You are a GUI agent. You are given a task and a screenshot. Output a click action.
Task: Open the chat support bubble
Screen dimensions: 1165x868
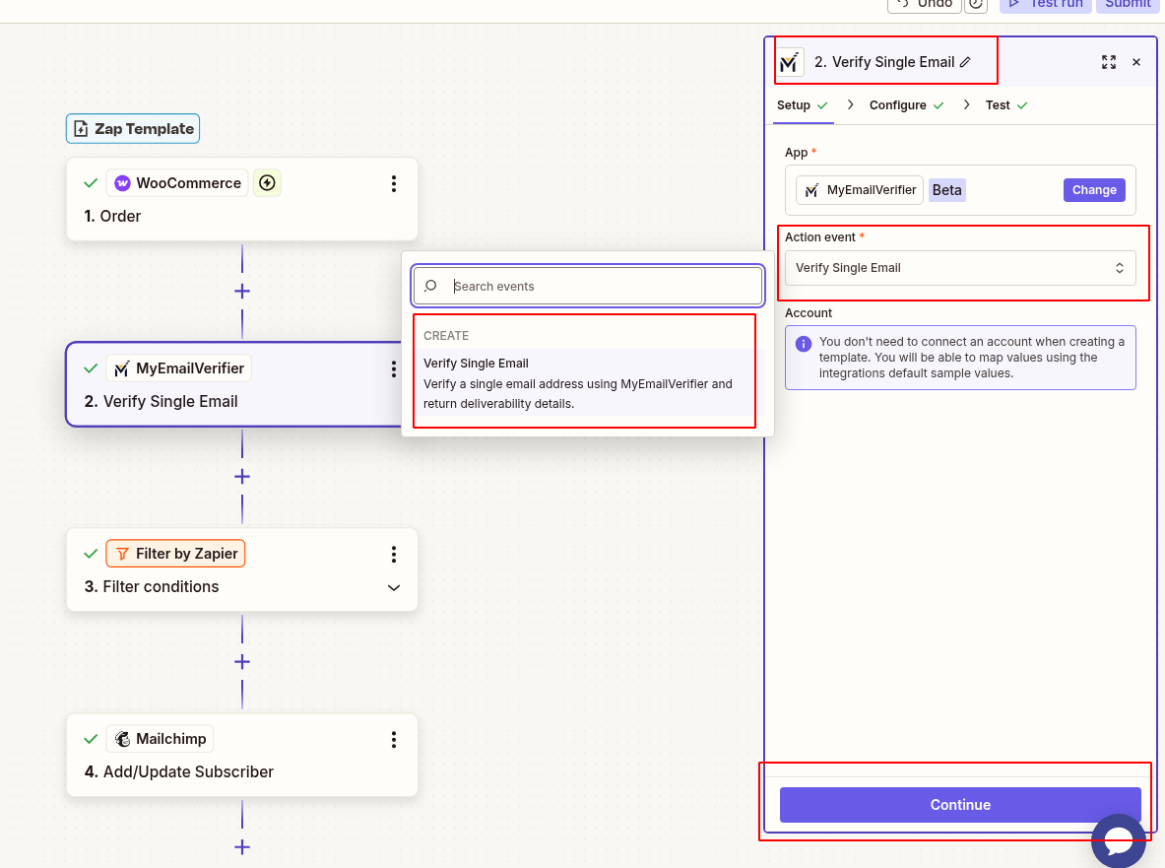pos(1118,840)
